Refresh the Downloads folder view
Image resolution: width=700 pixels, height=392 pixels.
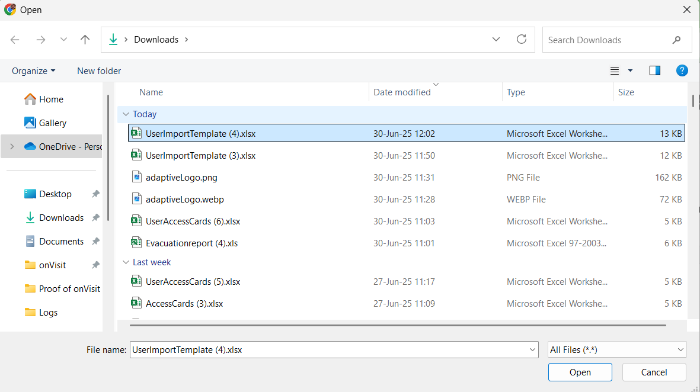pos(522,39)
